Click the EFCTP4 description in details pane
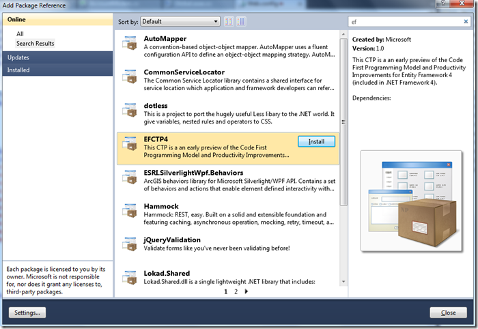This screenshot has height=329, width=478. pos(409,71)
